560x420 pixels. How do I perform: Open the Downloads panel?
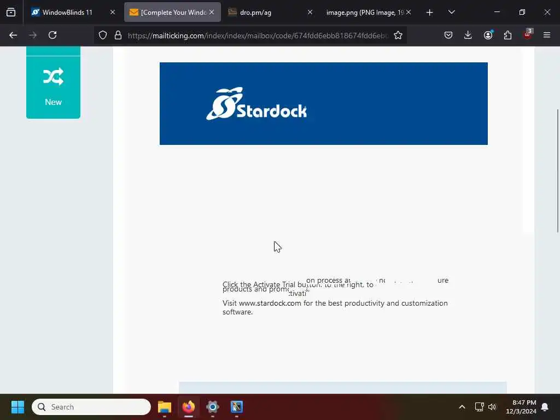tap(468, 35)
